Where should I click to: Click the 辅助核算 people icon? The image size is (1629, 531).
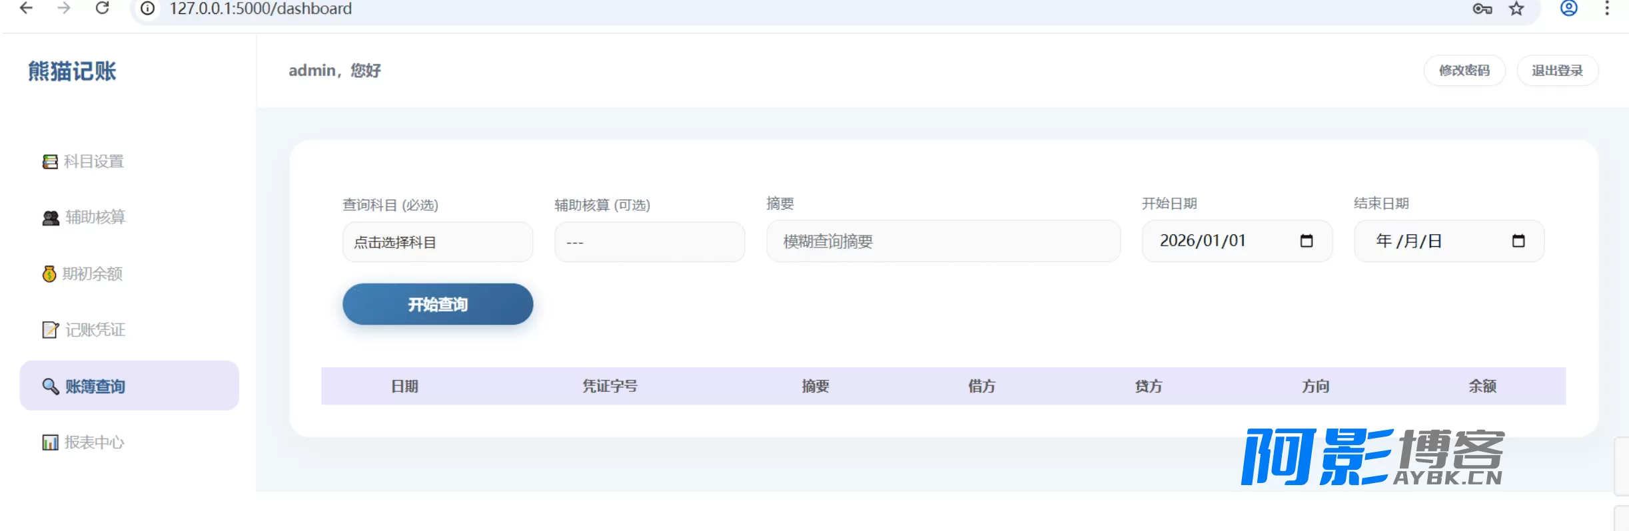click(51, 218)
